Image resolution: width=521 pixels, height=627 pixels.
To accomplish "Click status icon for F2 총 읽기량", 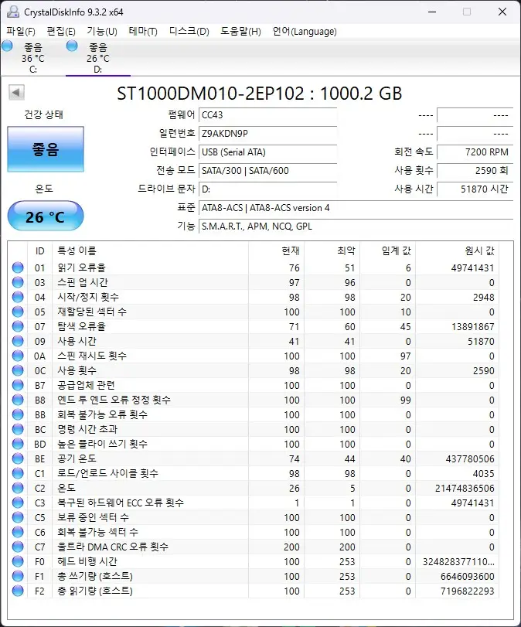I will [x=18, y=591].
